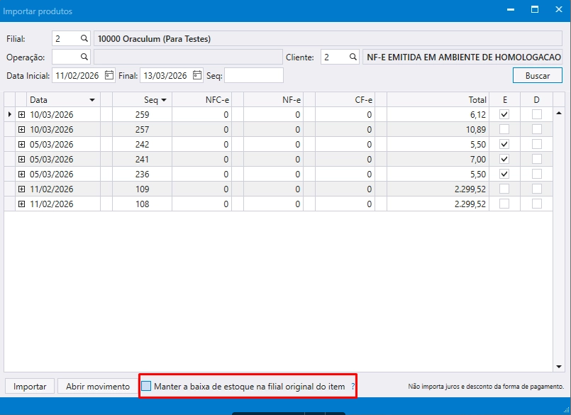Check the D checkbox for Seq 241
The image size is (571, 415).
(x=537, y=159)
